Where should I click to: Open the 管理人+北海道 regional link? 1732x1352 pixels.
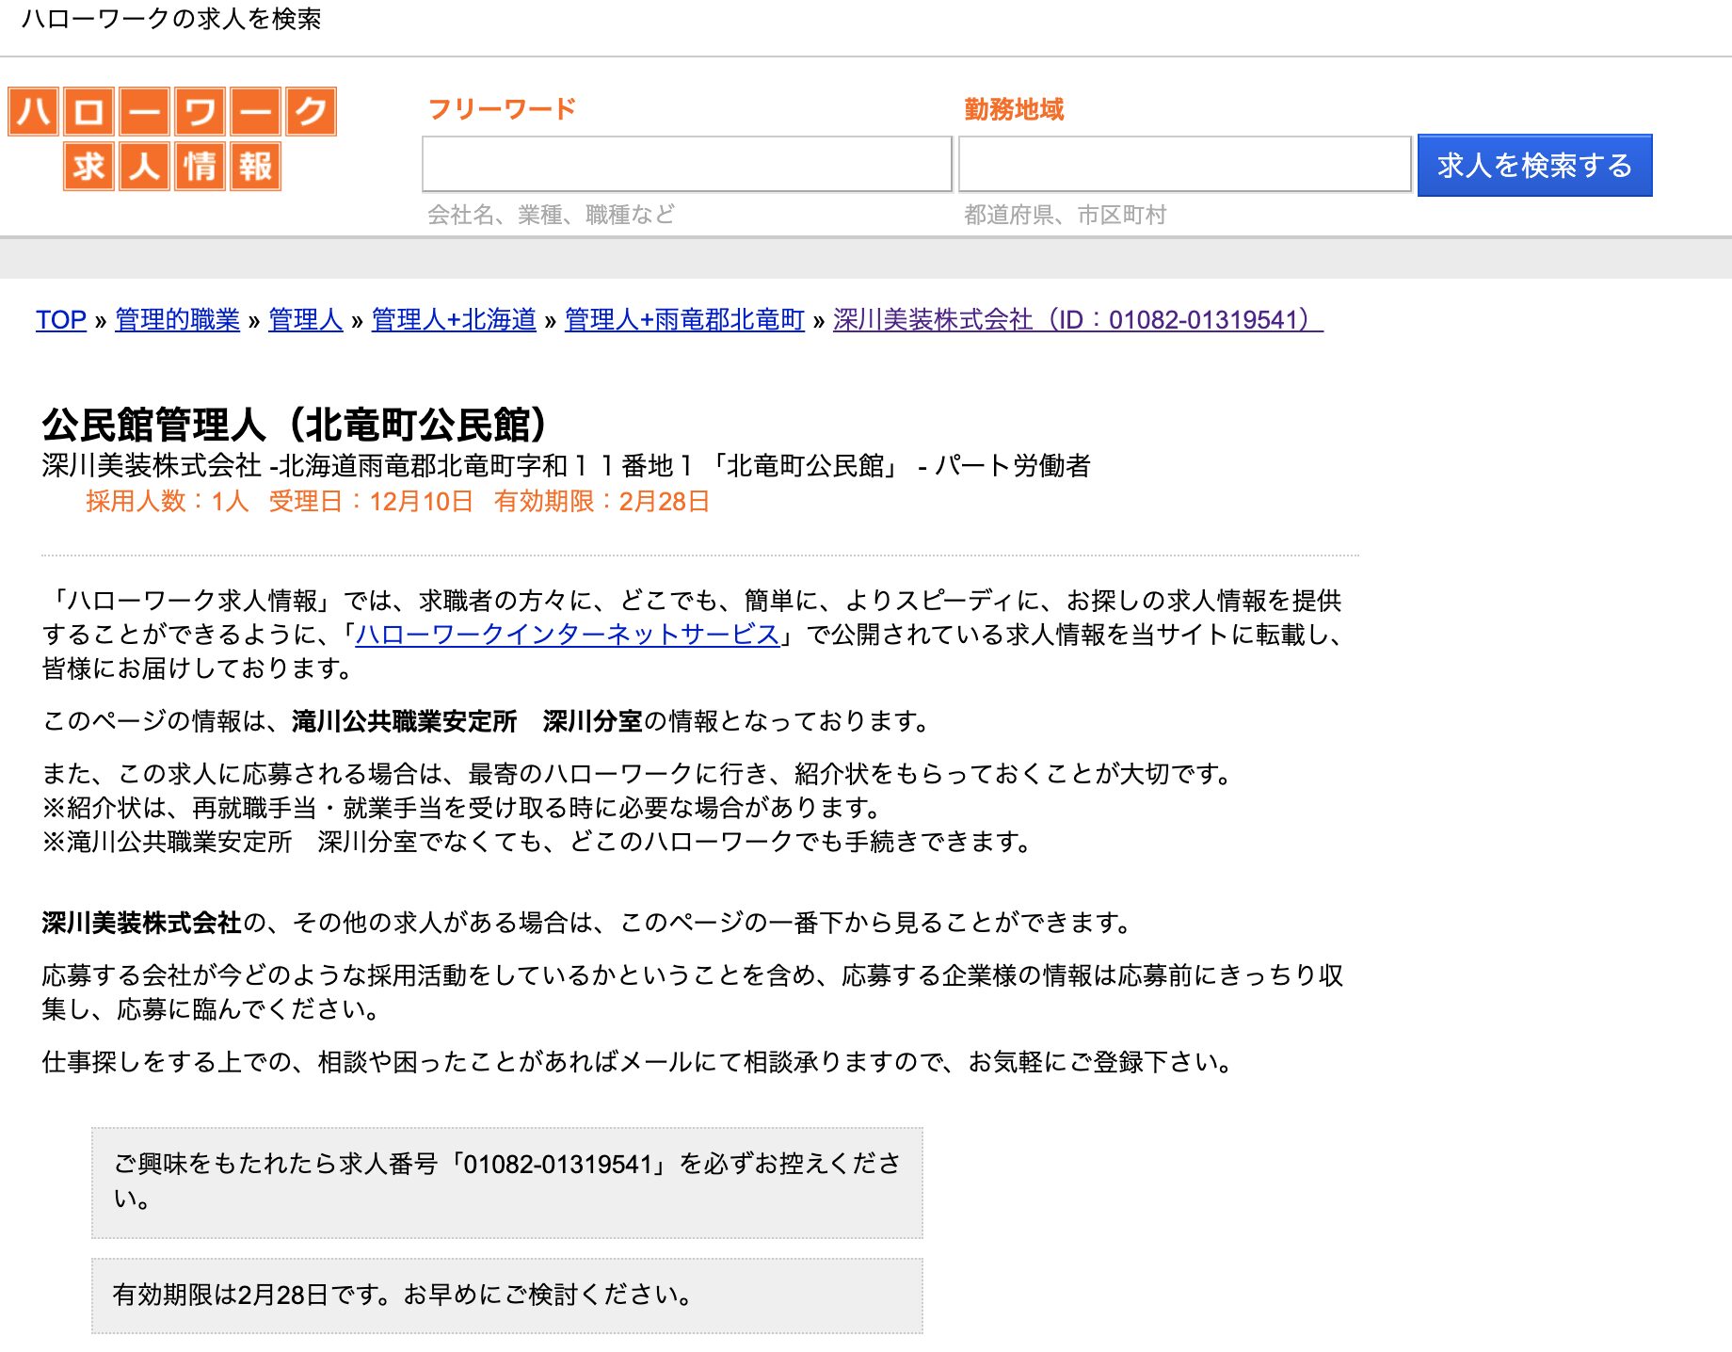453,321
